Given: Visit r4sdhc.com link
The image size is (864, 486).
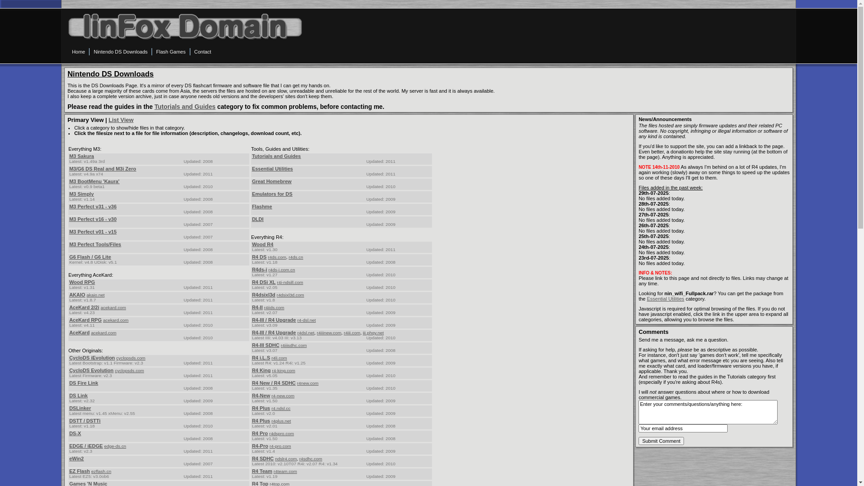Looking at the screenshot, I should coord(310,459).
